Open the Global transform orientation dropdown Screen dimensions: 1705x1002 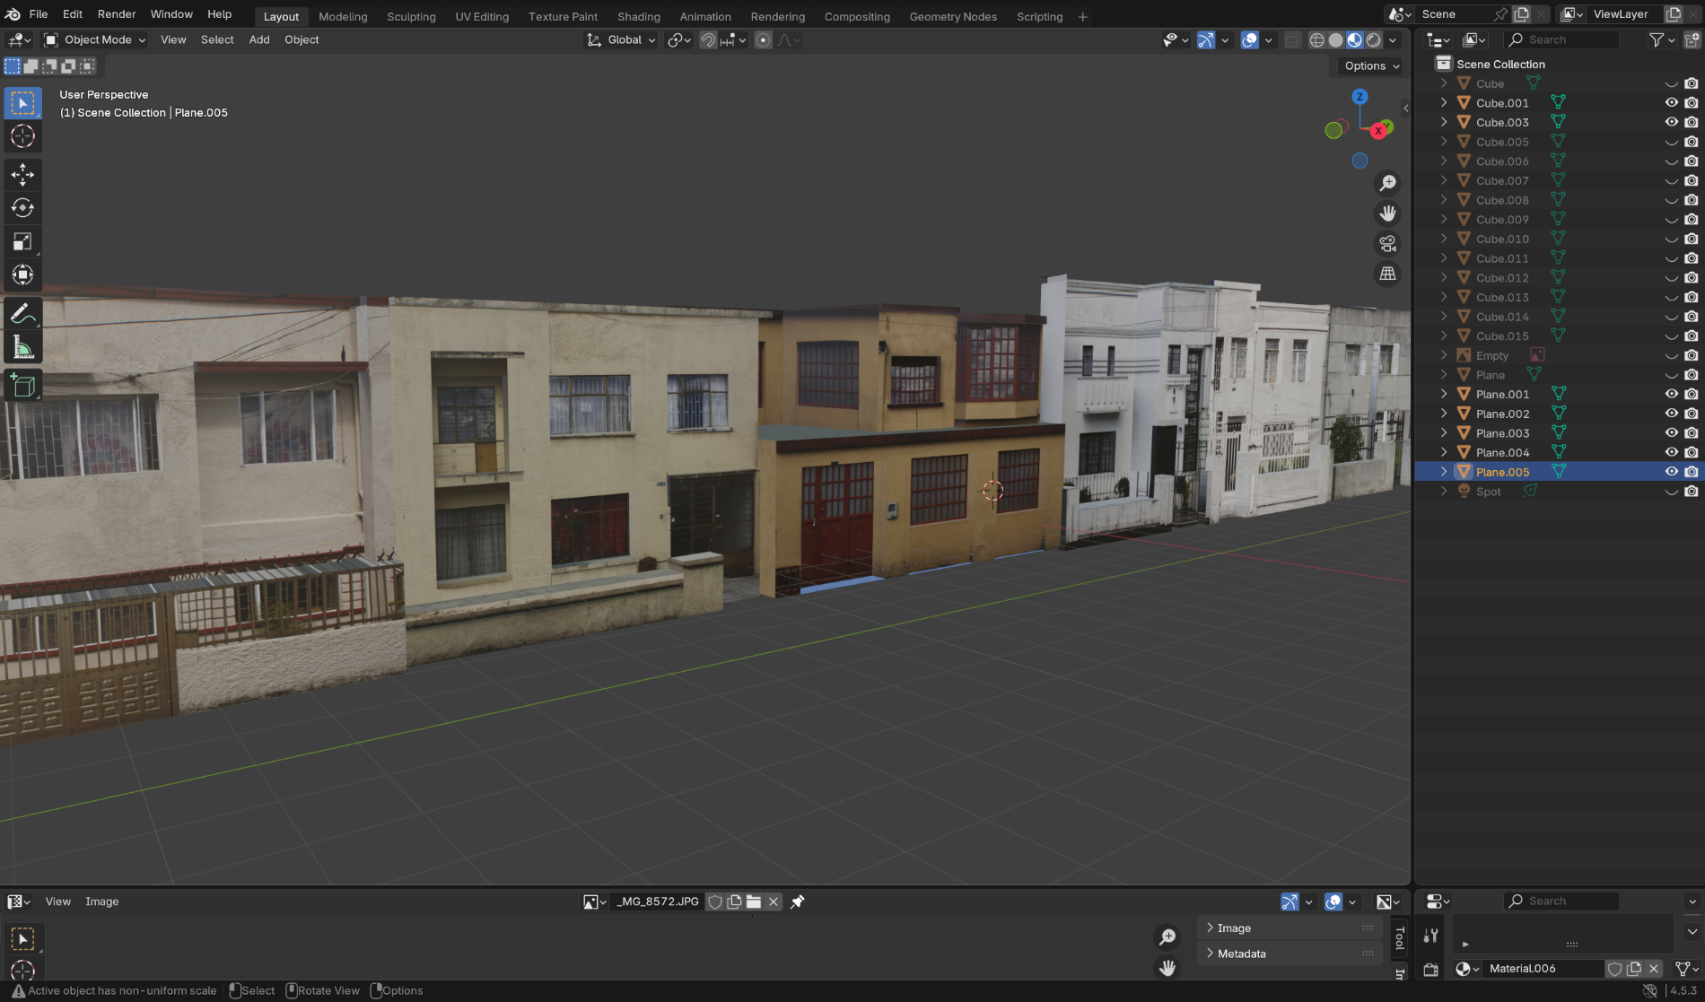tap(621, 39)
